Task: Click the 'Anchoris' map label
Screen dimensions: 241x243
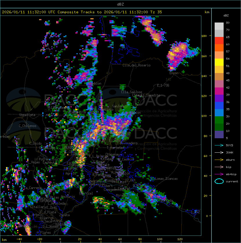Action: tap(68, 197)
